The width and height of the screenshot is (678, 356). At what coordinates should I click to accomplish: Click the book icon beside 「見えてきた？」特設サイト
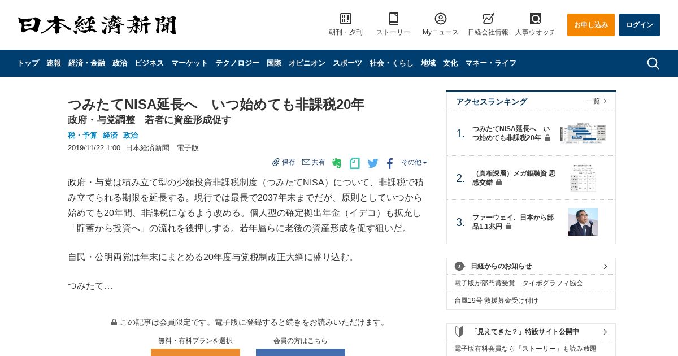tap(459, 332)
